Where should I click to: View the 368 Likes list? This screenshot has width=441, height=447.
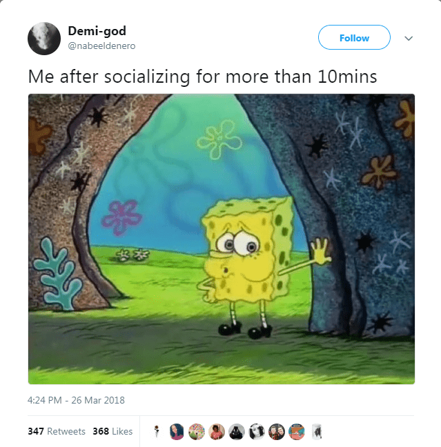click(112, 431)
